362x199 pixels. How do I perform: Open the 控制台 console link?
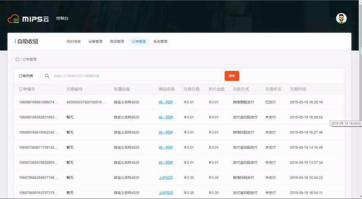pos(62,19)
